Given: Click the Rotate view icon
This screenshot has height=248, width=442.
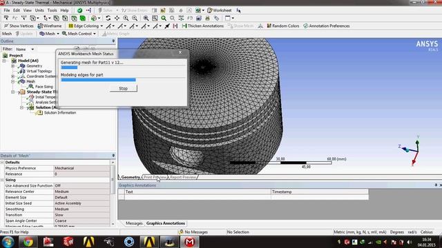Looking at the screenshot, I should coord(108,19).
